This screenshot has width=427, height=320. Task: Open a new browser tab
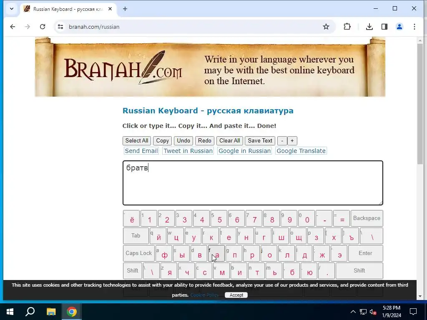(x=125, y=9)
